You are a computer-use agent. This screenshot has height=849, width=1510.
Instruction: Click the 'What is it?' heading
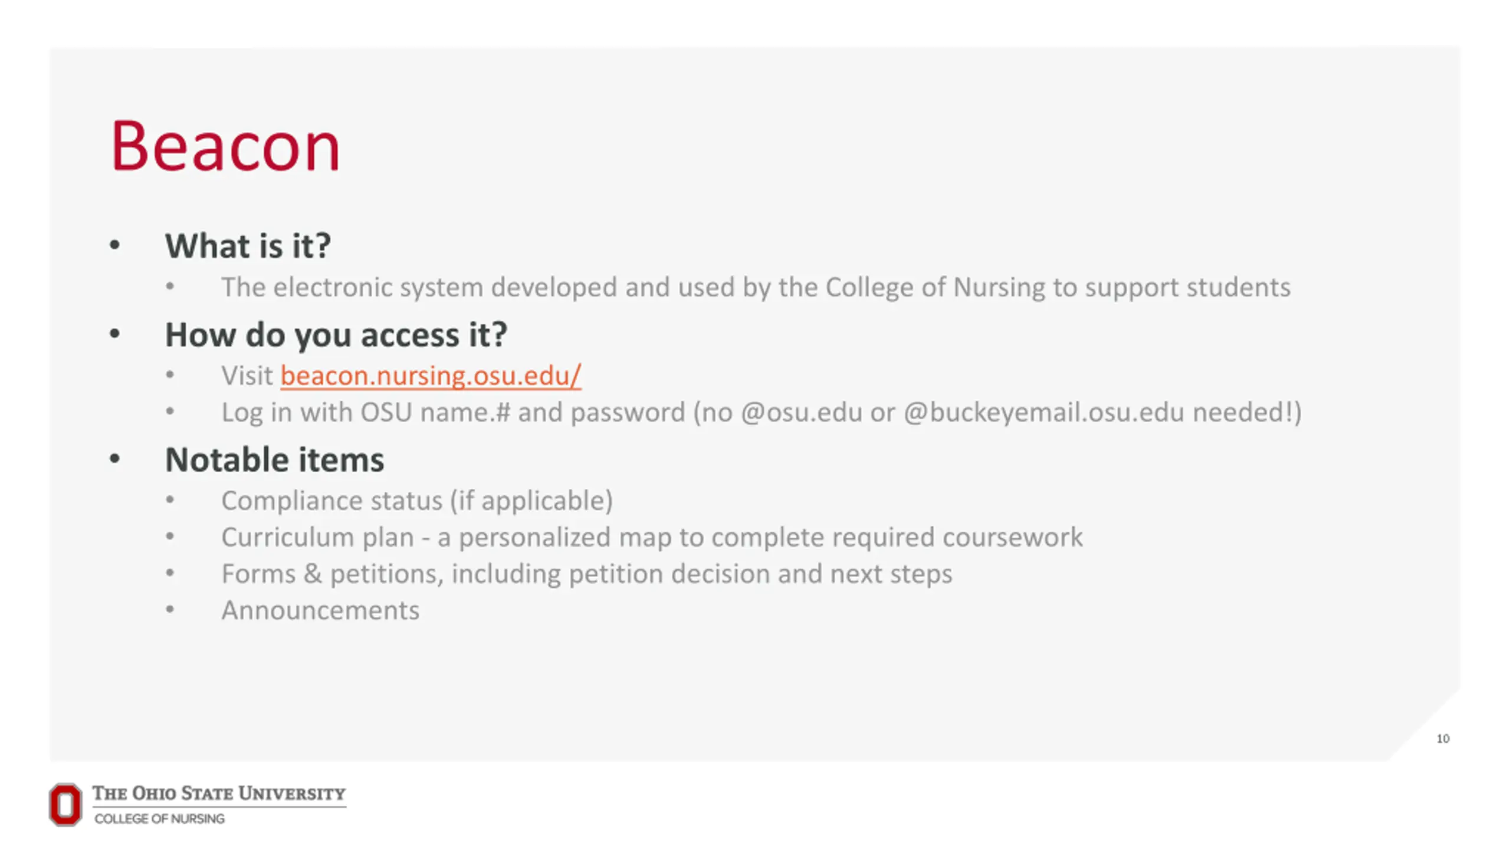tap(248, 245)
